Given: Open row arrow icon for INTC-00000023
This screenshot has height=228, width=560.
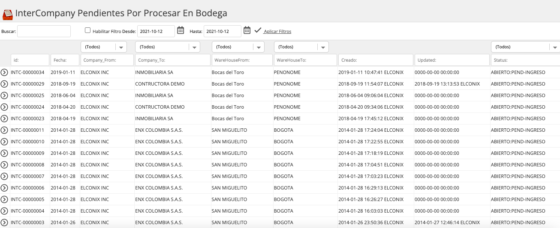Looking at the screenshot, I should [4, 118].
